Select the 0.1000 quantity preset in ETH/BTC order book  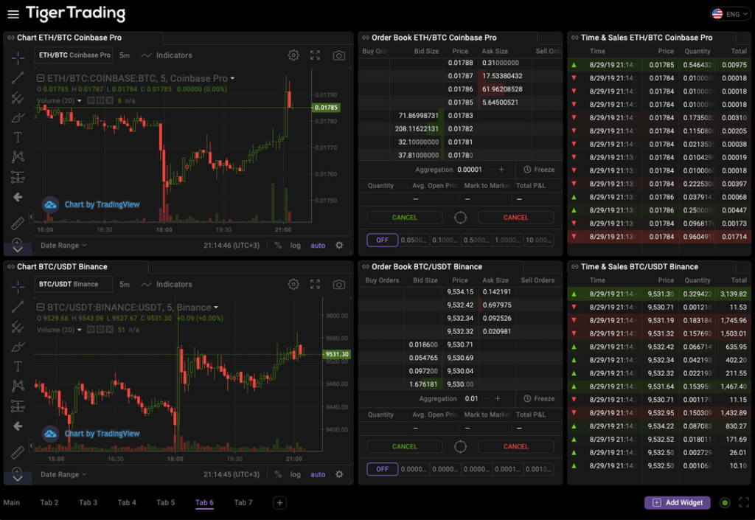click(x=445, y=240)
